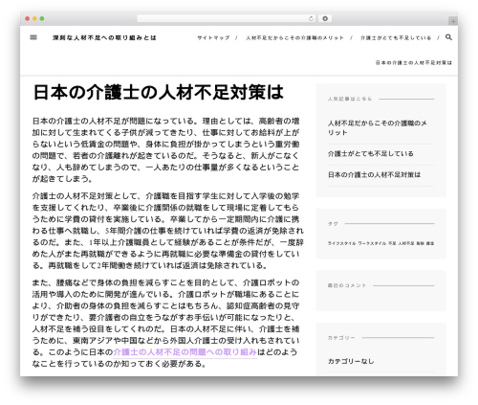The width and height of the screenshot is (478, 405).
Task: Select the ライフスタイル tag
Action: tap(341, 243)
